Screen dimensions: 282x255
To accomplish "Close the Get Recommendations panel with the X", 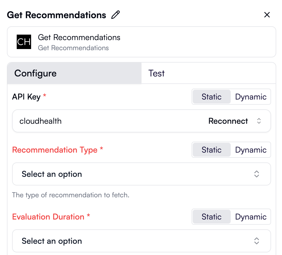I will tap(267, 15).
